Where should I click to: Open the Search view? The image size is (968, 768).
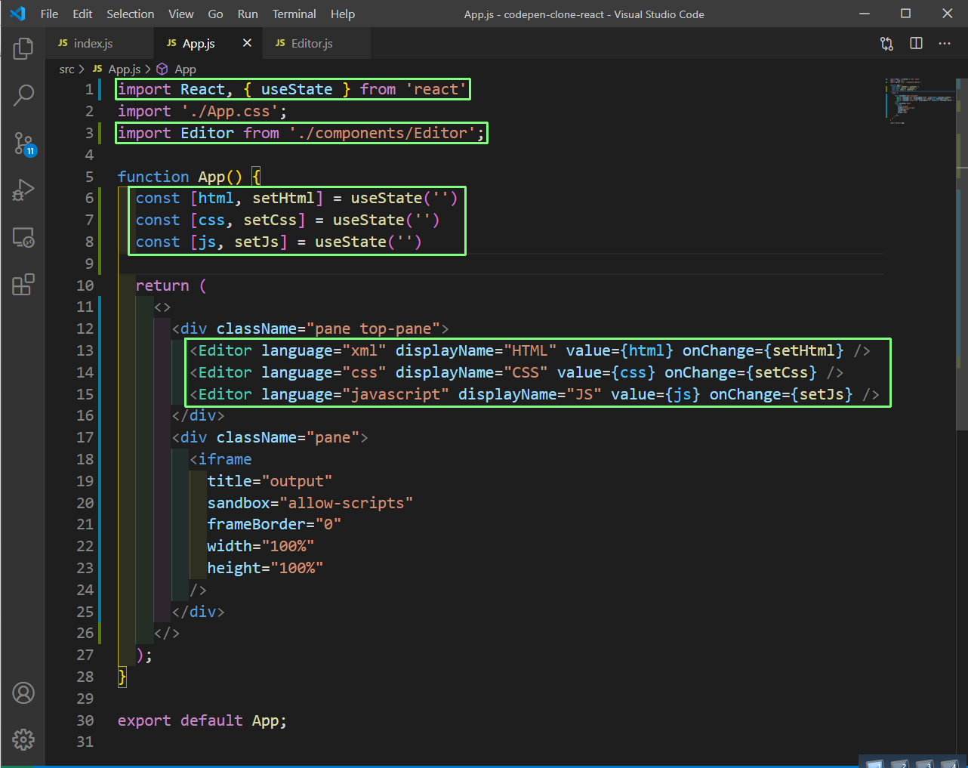(23, 95)
